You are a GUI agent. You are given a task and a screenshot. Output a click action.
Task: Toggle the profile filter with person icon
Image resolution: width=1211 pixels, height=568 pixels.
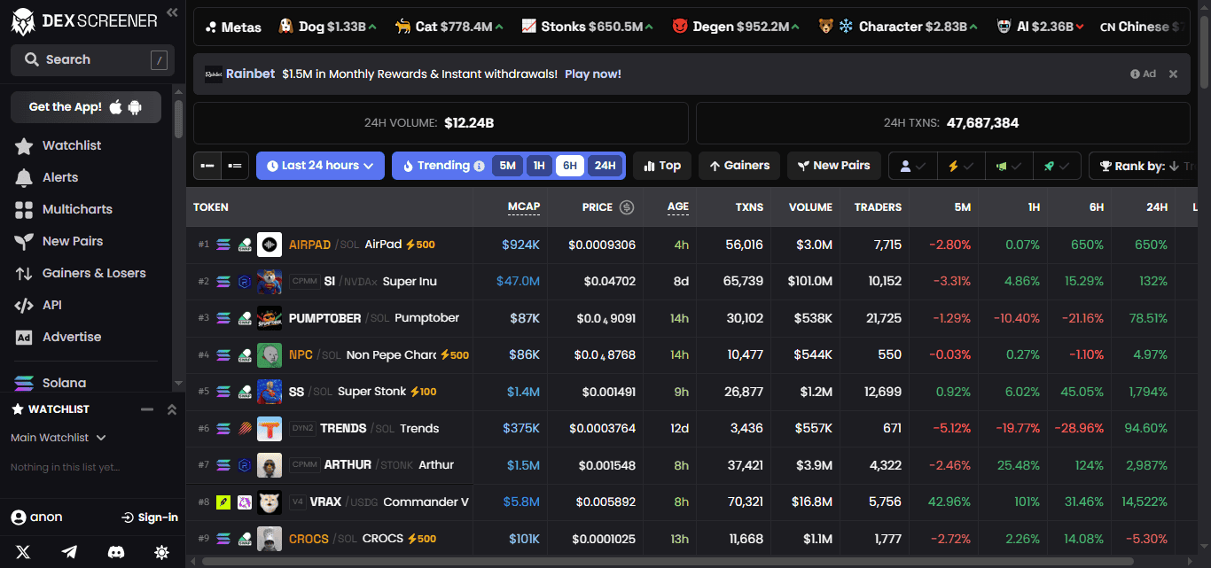912,166
